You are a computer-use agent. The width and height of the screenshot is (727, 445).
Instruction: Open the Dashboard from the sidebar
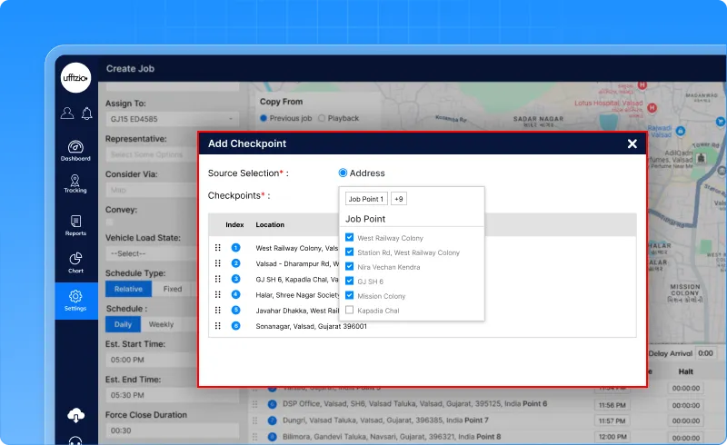click(75, 150)
